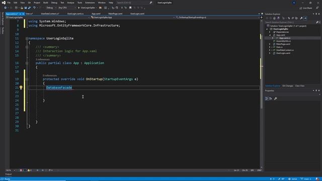Open the Test menu
The height and width of the screenshot is (181, 322).
pyautogui.click(x=62, y=3)
